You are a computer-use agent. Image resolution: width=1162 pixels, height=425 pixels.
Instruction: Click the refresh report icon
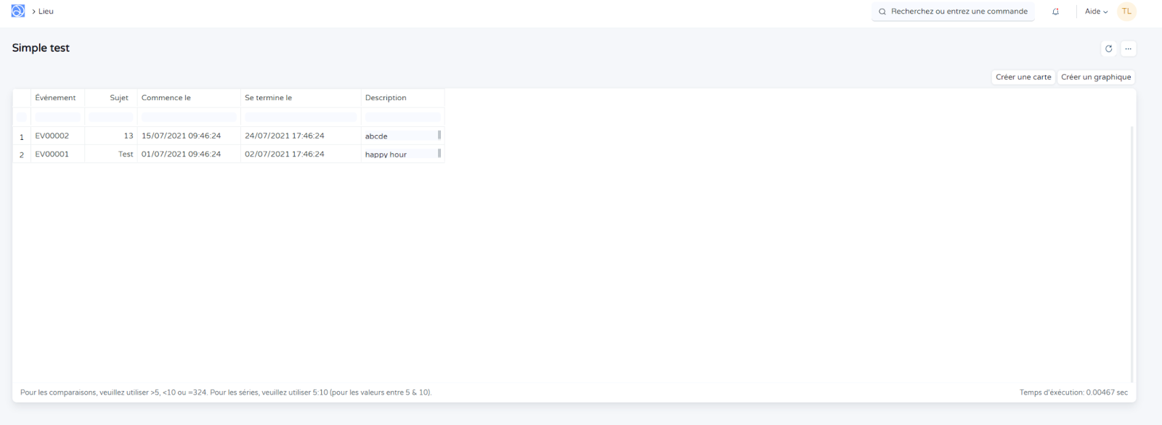click(1108, 49)
